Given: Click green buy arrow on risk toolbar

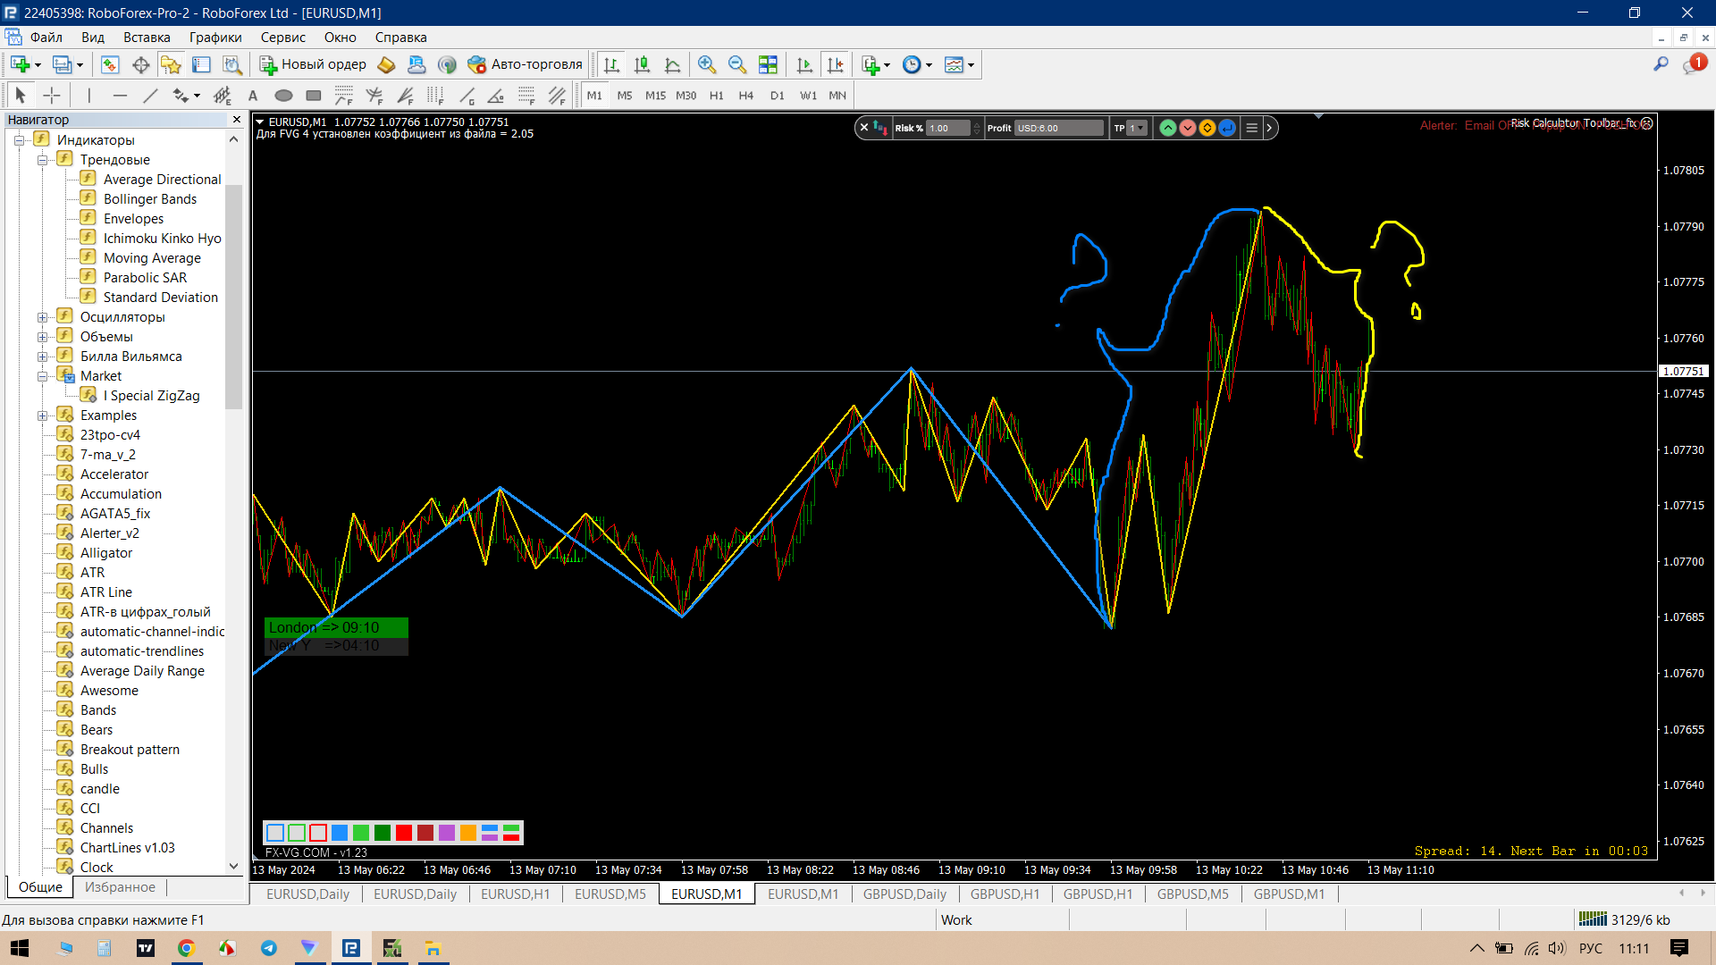Looking at the screenshot, I should (x=1167, y=128).
